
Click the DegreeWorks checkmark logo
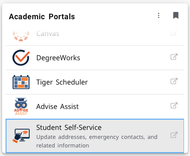(21, 58)
